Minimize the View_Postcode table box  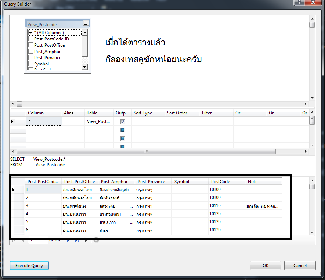tap(86, 23)
